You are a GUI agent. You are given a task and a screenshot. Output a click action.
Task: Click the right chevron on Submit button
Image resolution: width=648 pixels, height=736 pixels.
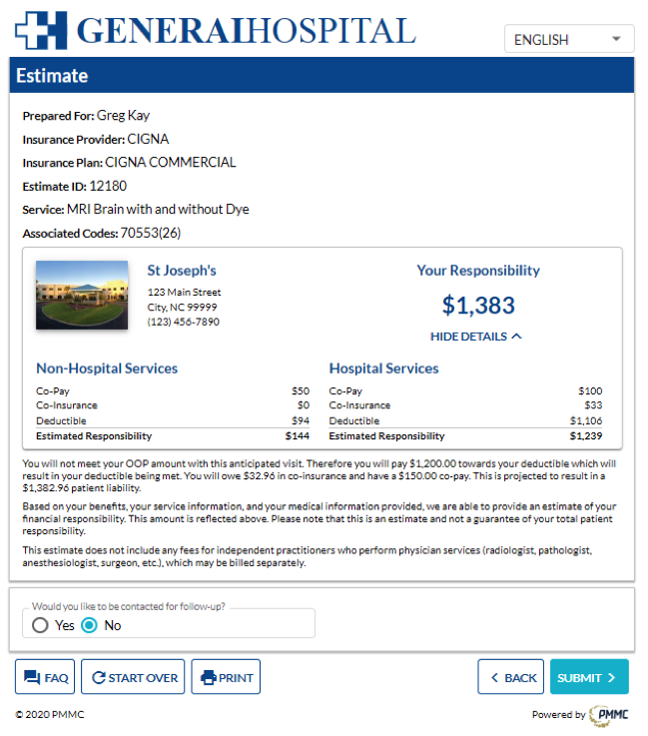point(611,677)
